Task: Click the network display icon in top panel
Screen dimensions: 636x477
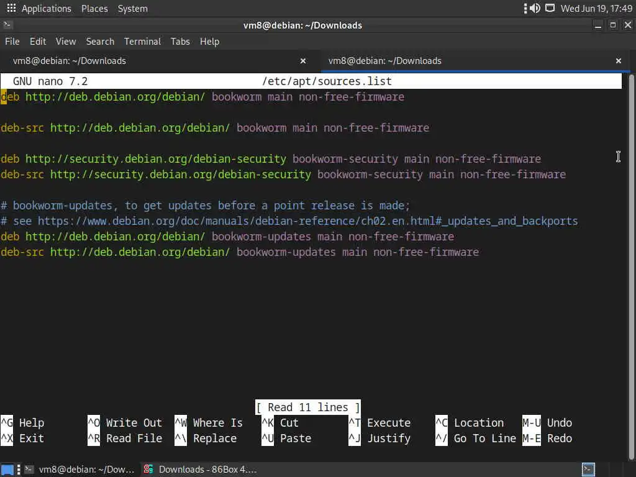Action: tap(550, 8)
